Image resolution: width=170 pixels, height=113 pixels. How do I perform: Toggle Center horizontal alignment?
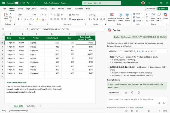[55, 19]
